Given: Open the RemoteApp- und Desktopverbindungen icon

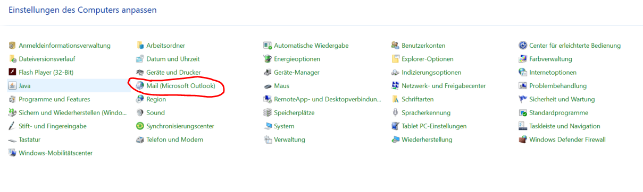Looking at the screenshot, I should (x=268, y=99).
